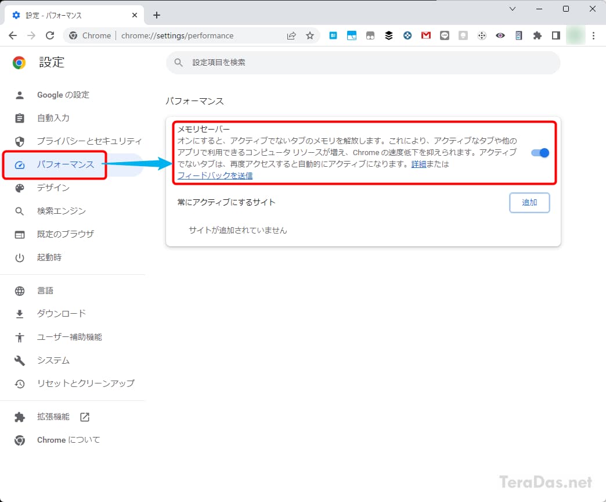This screenshot has height=502, width=606.
Task: Close the 設定 - パフォーマンス tab
Action: click(135, 15)
